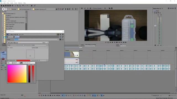177x99 pixels.
Task: Click the Master Bus volume fader
Action: tap(155, 26)
